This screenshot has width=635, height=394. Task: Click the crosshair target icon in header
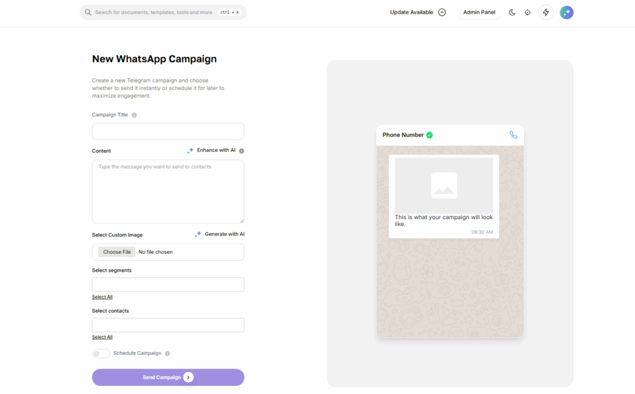coord(528,12)
